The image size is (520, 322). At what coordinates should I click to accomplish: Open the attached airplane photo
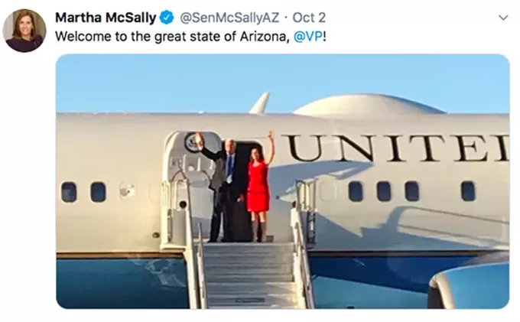282,181
